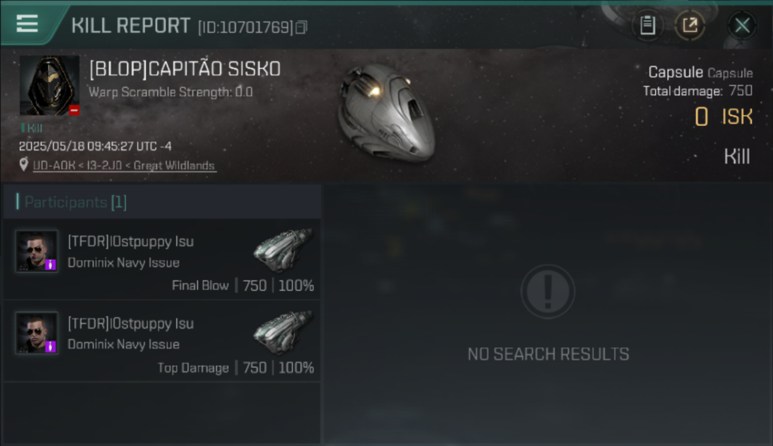
Task: Open CAPITÃO SISKO's portrait
Action: pos(49,86)
